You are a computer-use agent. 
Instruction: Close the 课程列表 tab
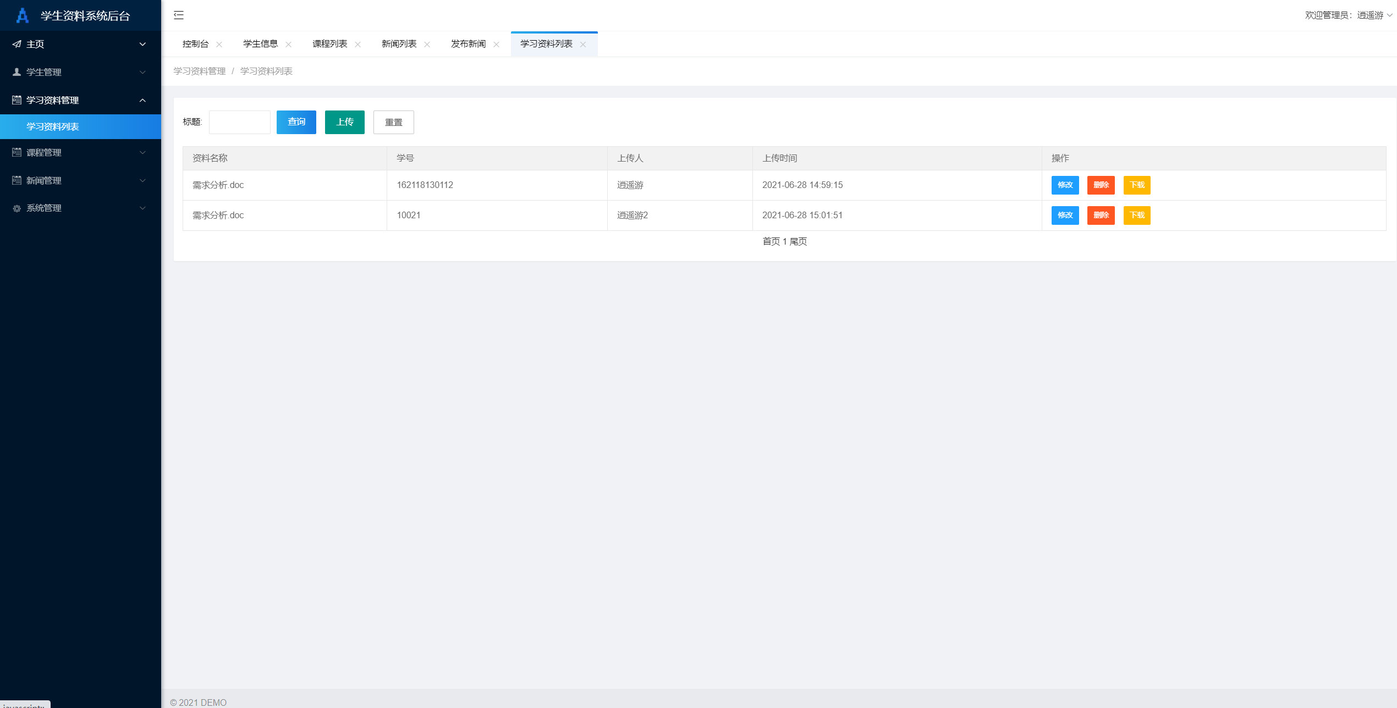pyautogui.click(x=358, y=45)
